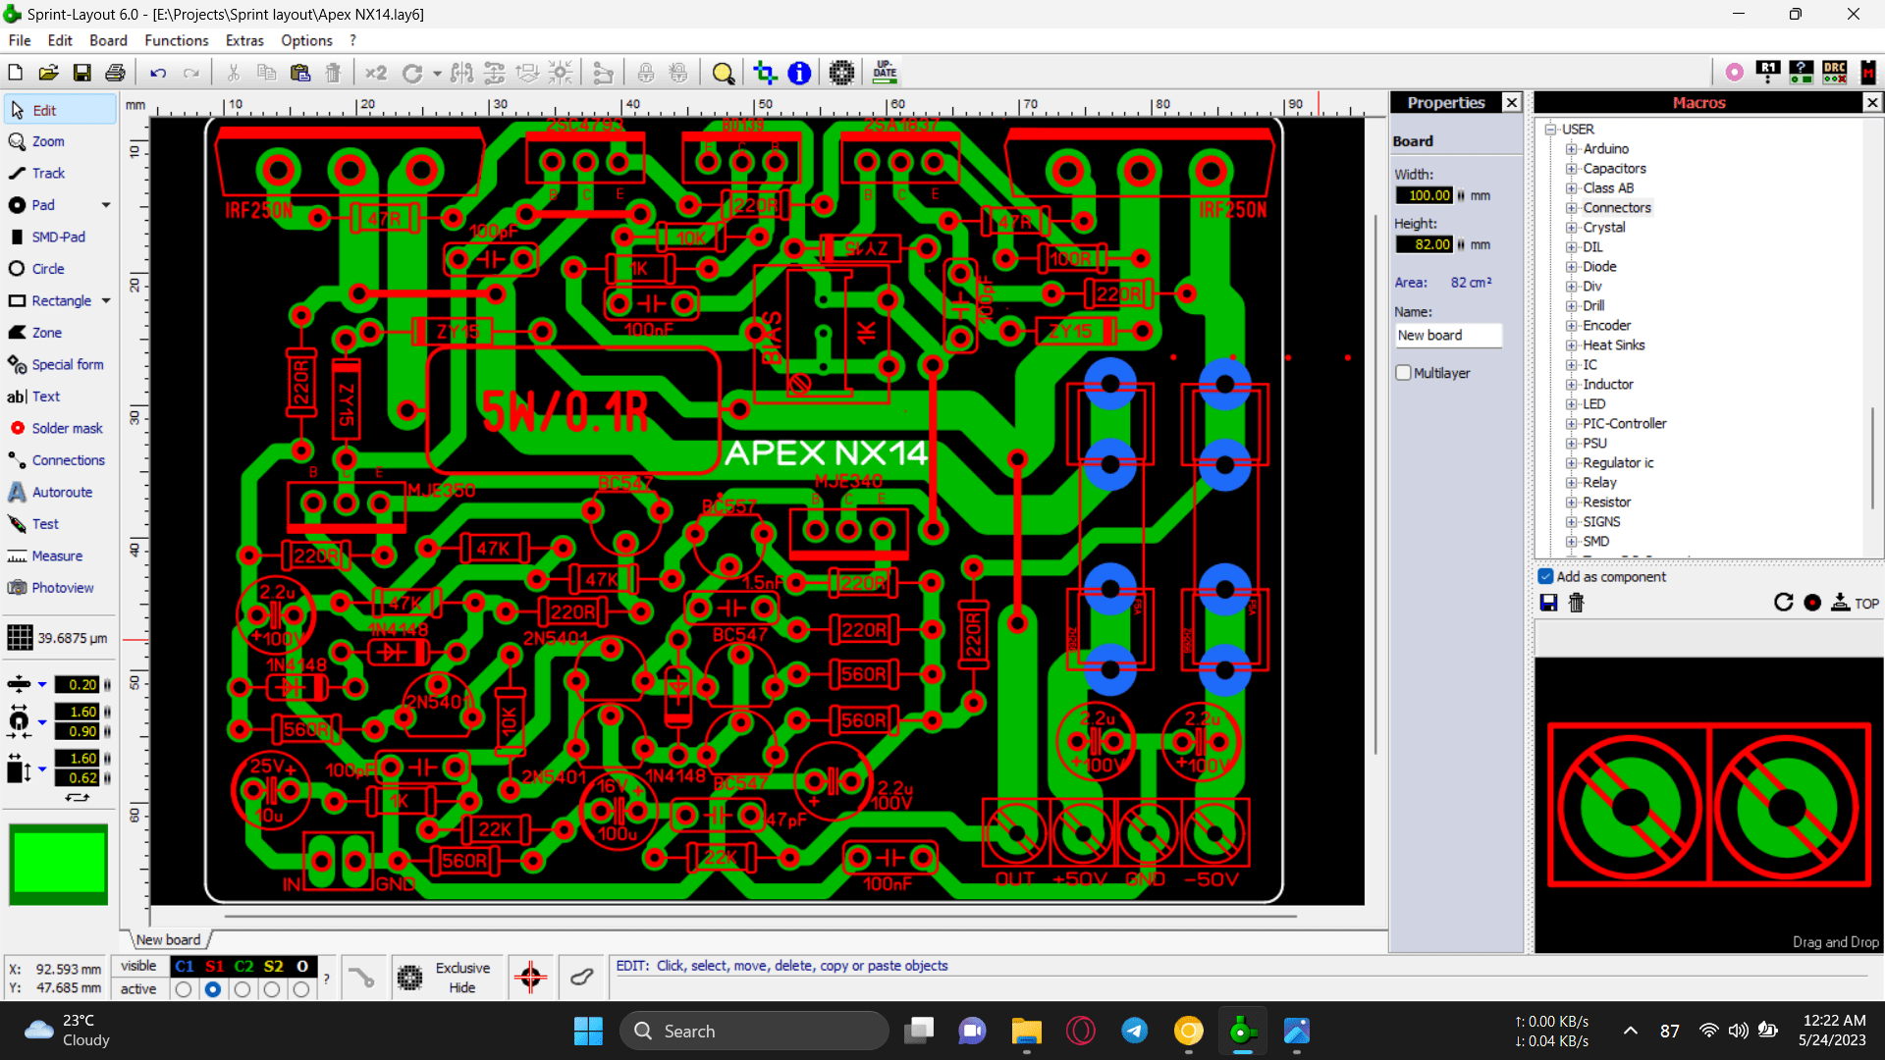This screenshot has height=1060, width=1885.
Task: Toggle visibility of the C1 layer
Action: click(184, 966)
